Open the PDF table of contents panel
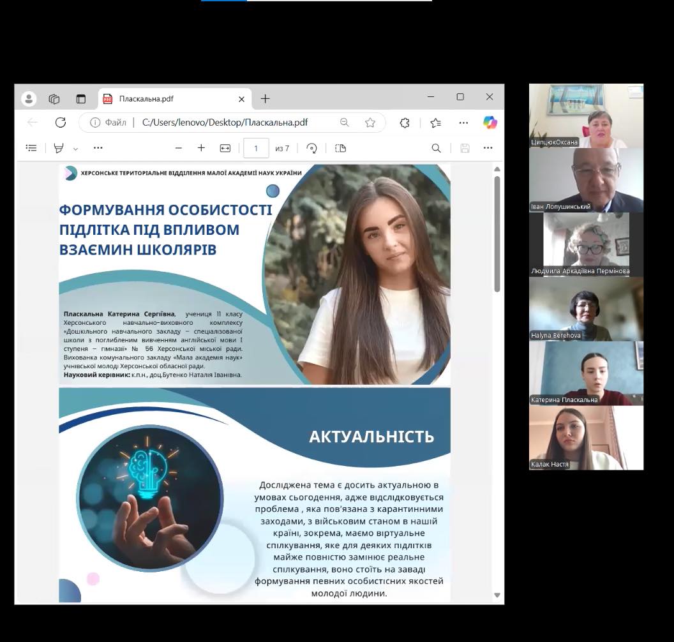Viewport: 674px width, 642px height. tap(31, 148)
